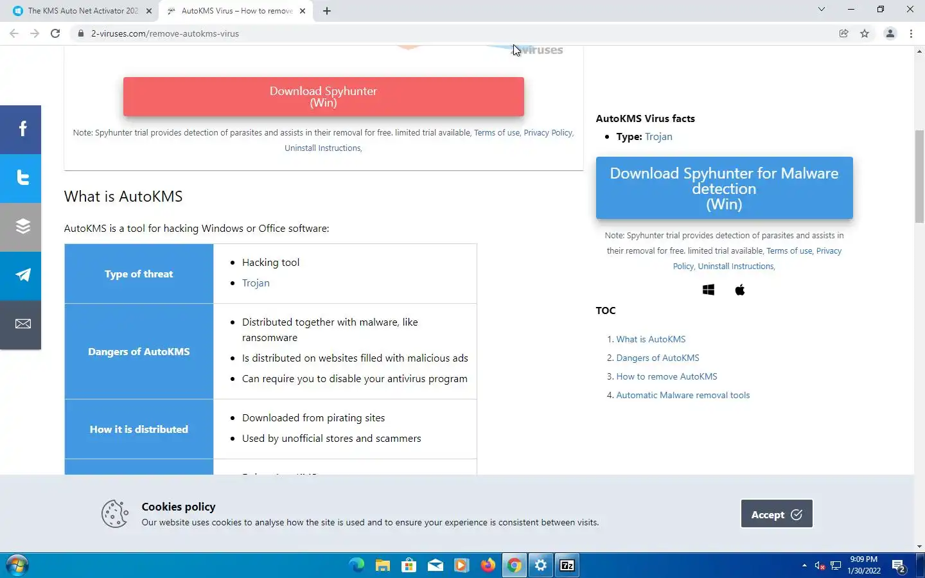Click the Windows logo under Spyhunter note
The width and height of the screenshot is (925, 578).
pyautogui.click(x=709, y=290)
